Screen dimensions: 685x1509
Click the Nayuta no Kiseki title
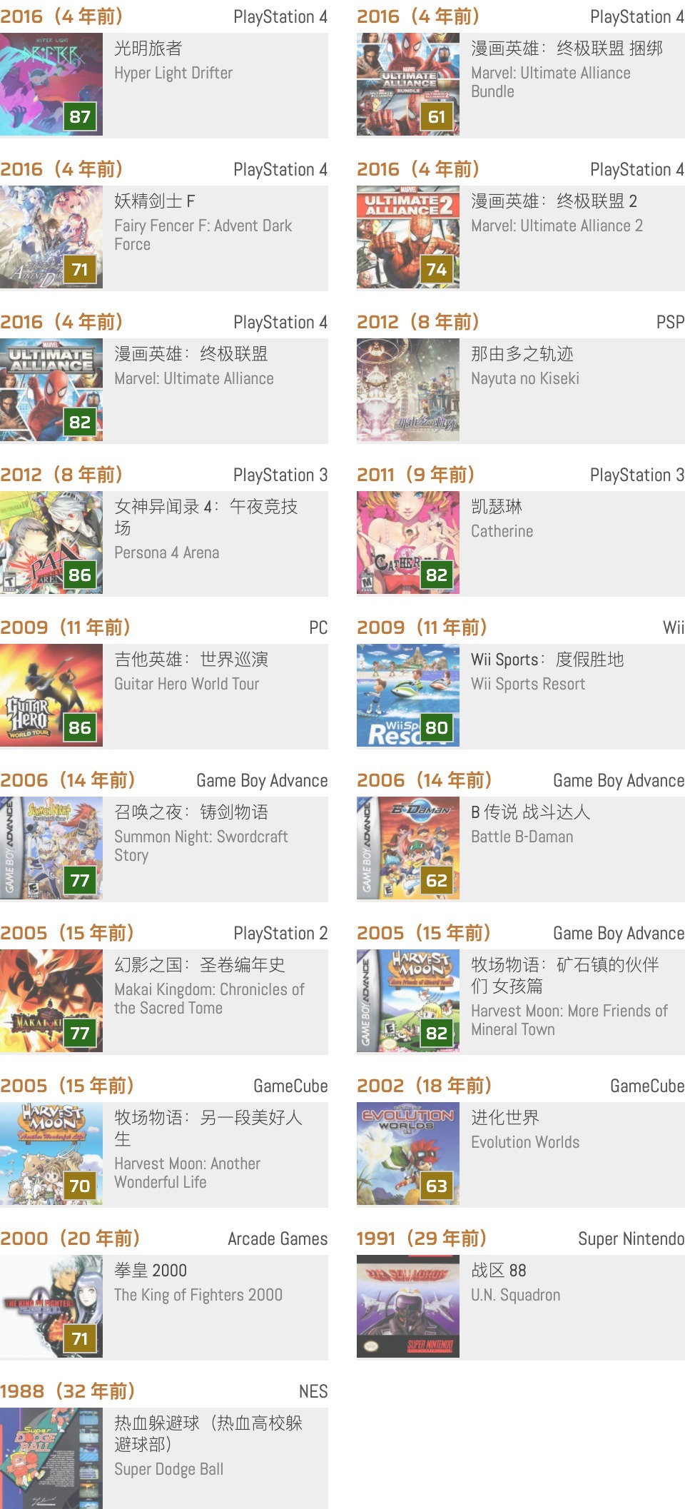(525, 378)
